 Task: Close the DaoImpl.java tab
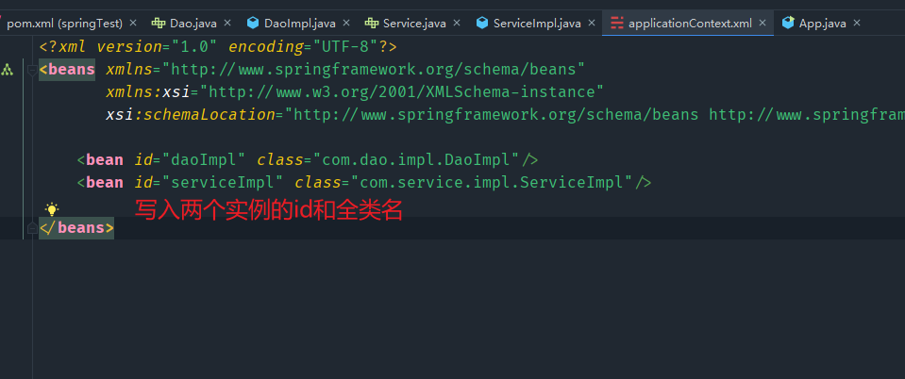346,23
